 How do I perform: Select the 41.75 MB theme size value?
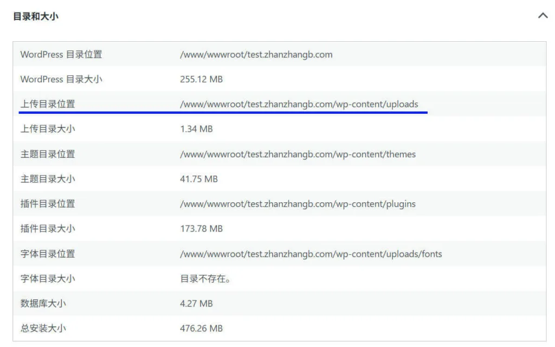198,179
